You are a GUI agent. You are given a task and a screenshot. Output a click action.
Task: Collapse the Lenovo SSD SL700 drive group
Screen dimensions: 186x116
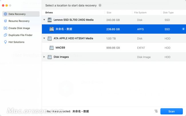pyautogui.click(x=44, y=20)
